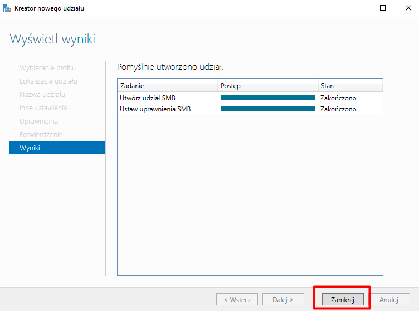Click the Potwierdzenie step
Screen dimensions: 419x311
pyautogui.click(x=41, y=134)
